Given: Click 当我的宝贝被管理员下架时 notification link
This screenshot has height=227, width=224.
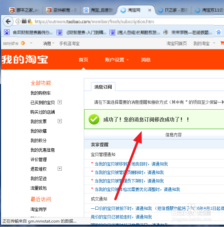Looking at the screenshot, I should tap(129, 181).
